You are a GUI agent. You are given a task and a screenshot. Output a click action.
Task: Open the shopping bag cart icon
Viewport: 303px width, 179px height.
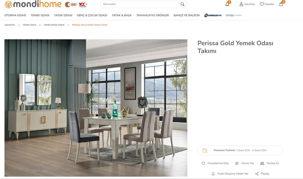(281, 4)
